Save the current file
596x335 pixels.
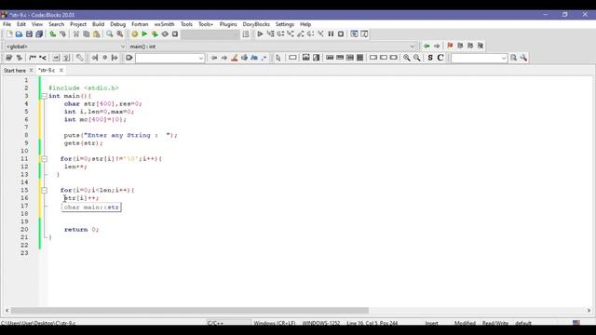[x=29, y=34]
